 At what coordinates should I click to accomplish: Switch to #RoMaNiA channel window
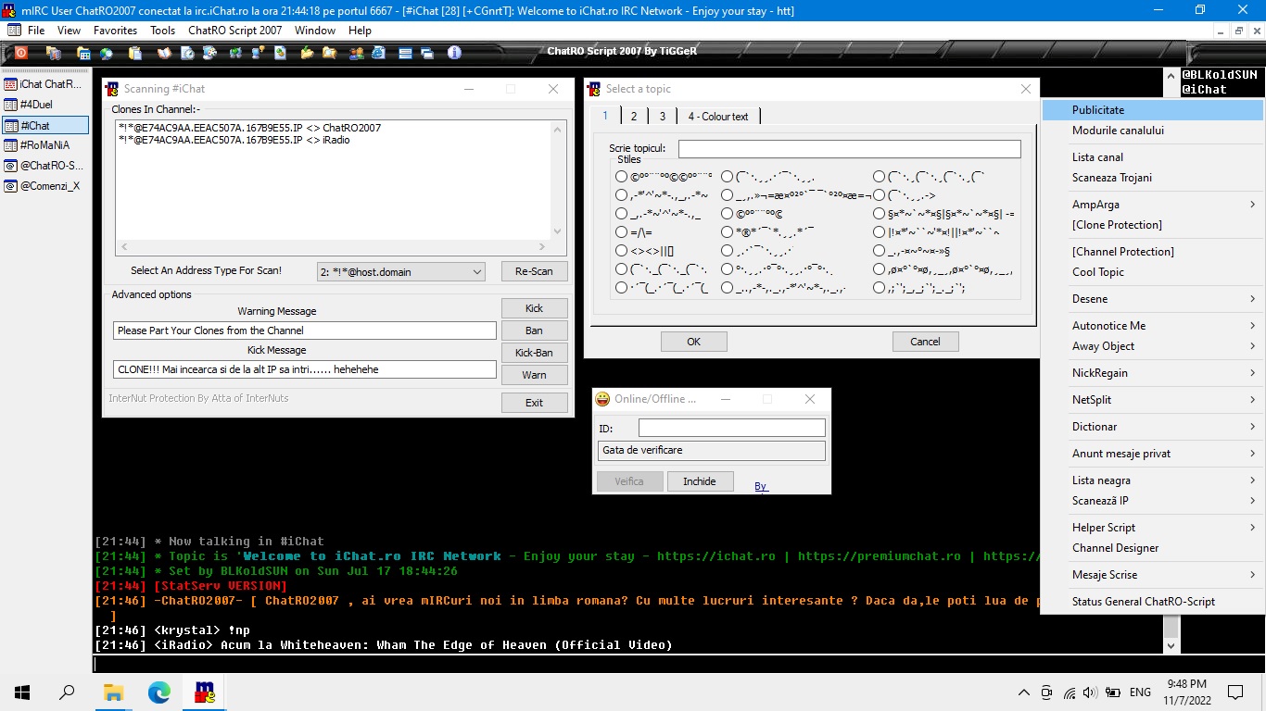[x=45, y=145]
